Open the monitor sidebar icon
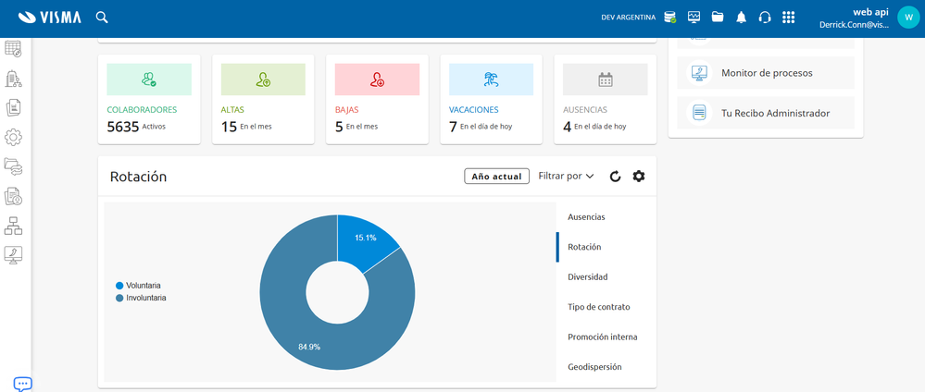The width and height of the screenshot is (925, 392). [13, 255]
